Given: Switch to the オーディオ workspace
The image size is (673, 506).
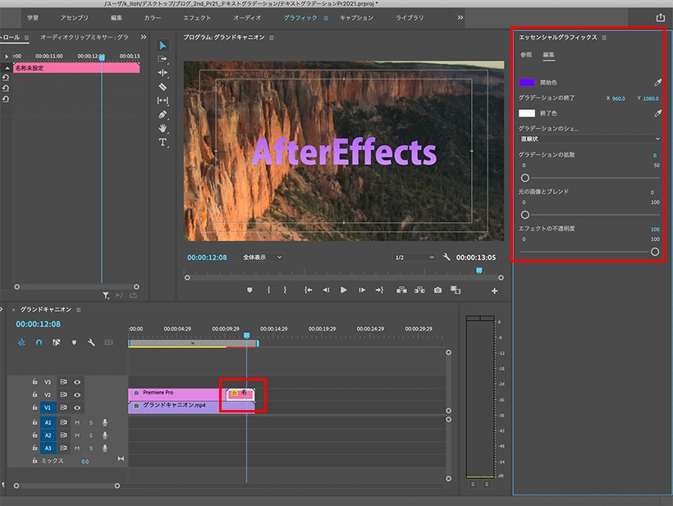Looking at the screenshot, I should click(247, 18).
